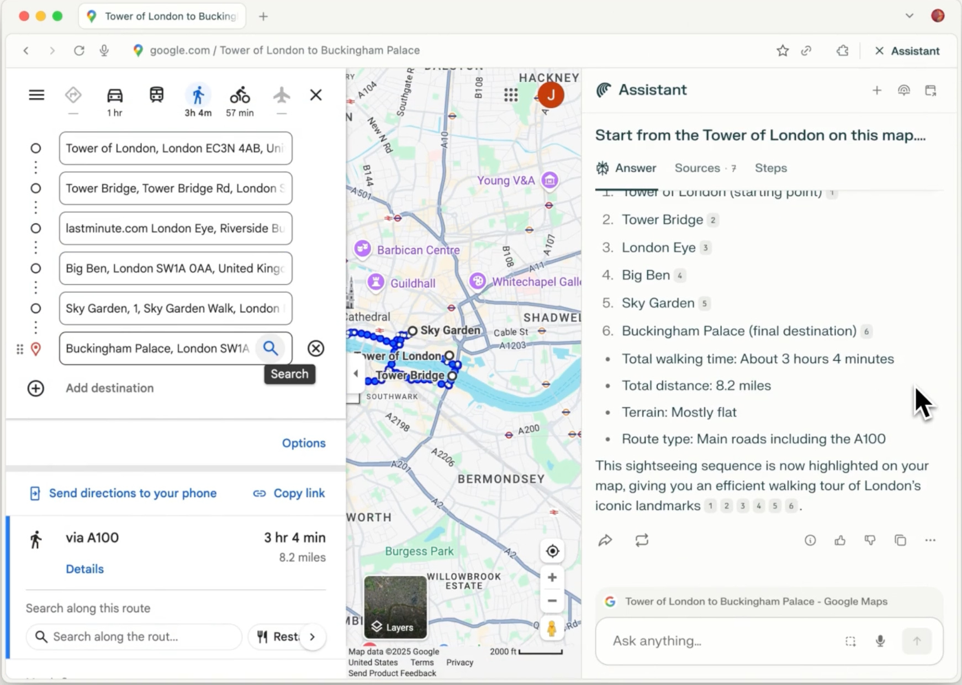
Task: Select the Restaurants chip
Action: click(279, 637)
